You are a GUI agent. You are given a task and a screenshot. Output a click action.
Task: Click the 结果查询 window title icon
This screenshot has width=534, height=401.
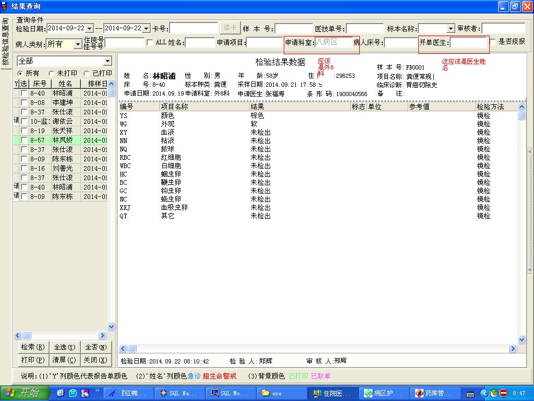click(4, 6)
